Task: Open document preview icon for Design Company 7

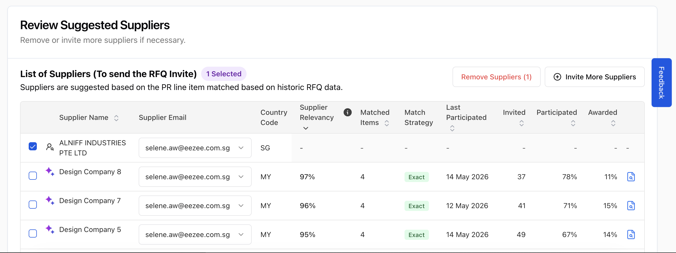Action: (x=631, y=206)
